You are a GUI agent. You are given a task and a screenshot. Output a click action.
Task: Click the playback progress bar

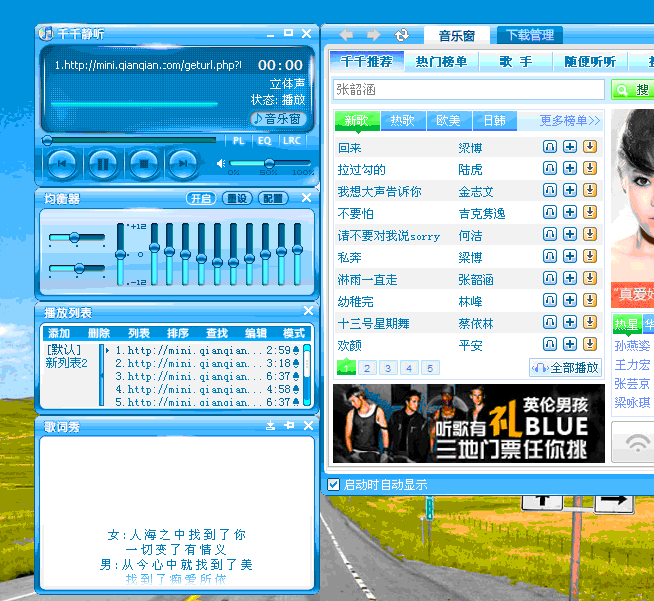click(x=130, y=140)
